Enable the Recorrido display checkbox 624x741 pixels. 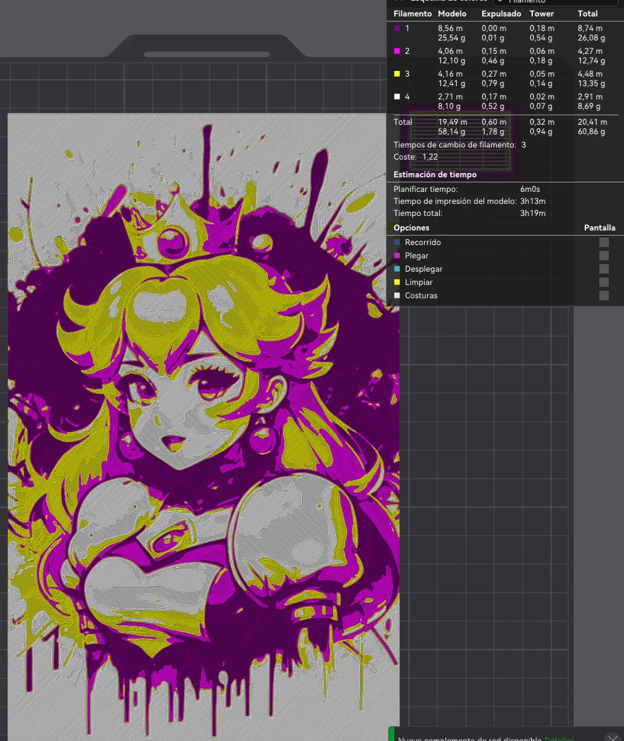coord(604,242)
